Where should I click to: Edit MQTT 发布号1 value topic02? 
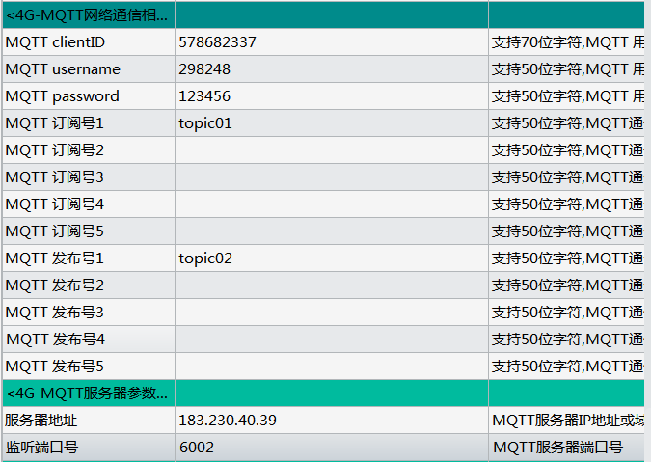click(x=331, y=258)
